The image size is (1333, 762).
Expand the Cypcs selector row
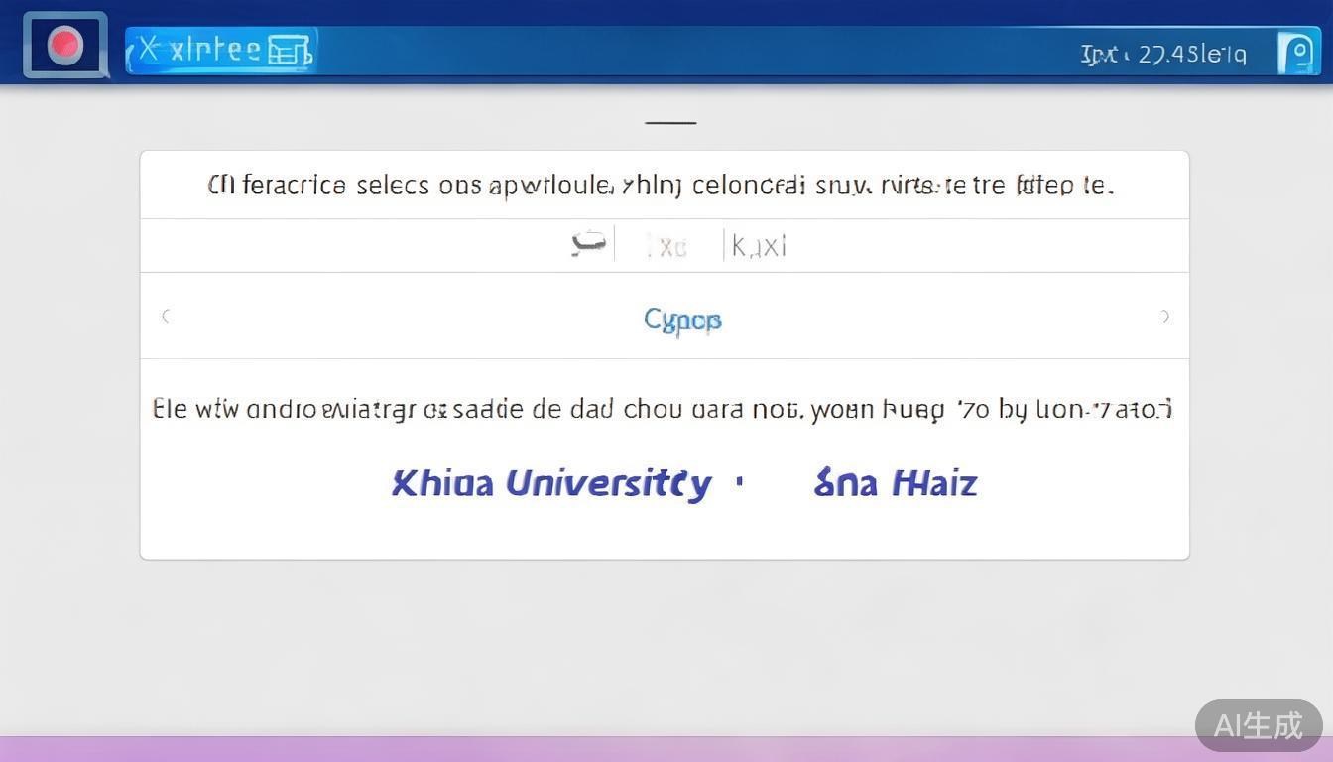682,319
